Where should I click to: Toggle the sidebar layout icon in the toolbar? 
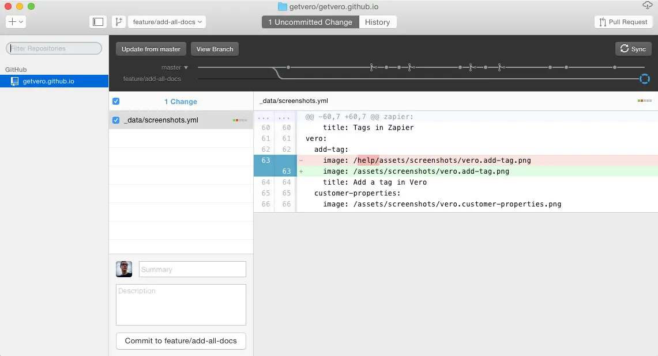point(97,21)
